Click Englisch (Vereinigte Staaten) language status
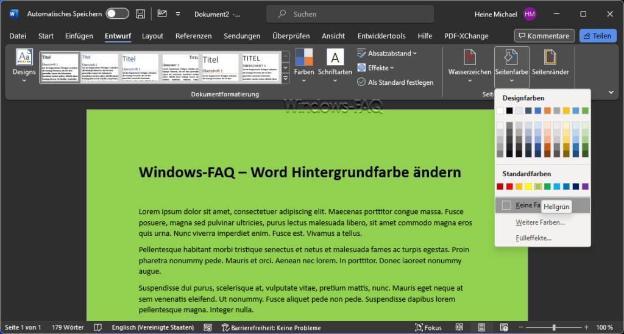This screenshot has height=334, width=624. 153,328
